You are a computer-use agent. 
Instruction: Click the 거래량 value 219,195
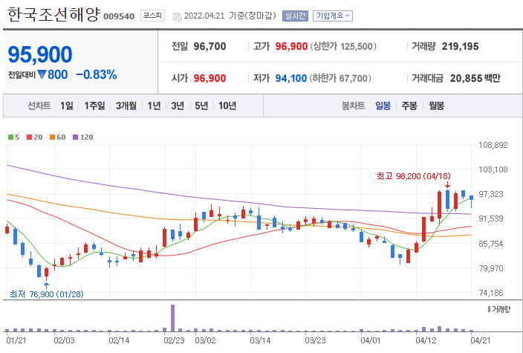coord(461,46)
